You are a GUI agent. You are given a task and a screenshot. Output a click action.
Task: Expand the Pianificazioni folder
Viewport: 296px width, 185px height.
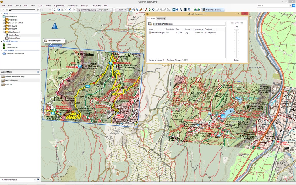(x=4, y=32)
